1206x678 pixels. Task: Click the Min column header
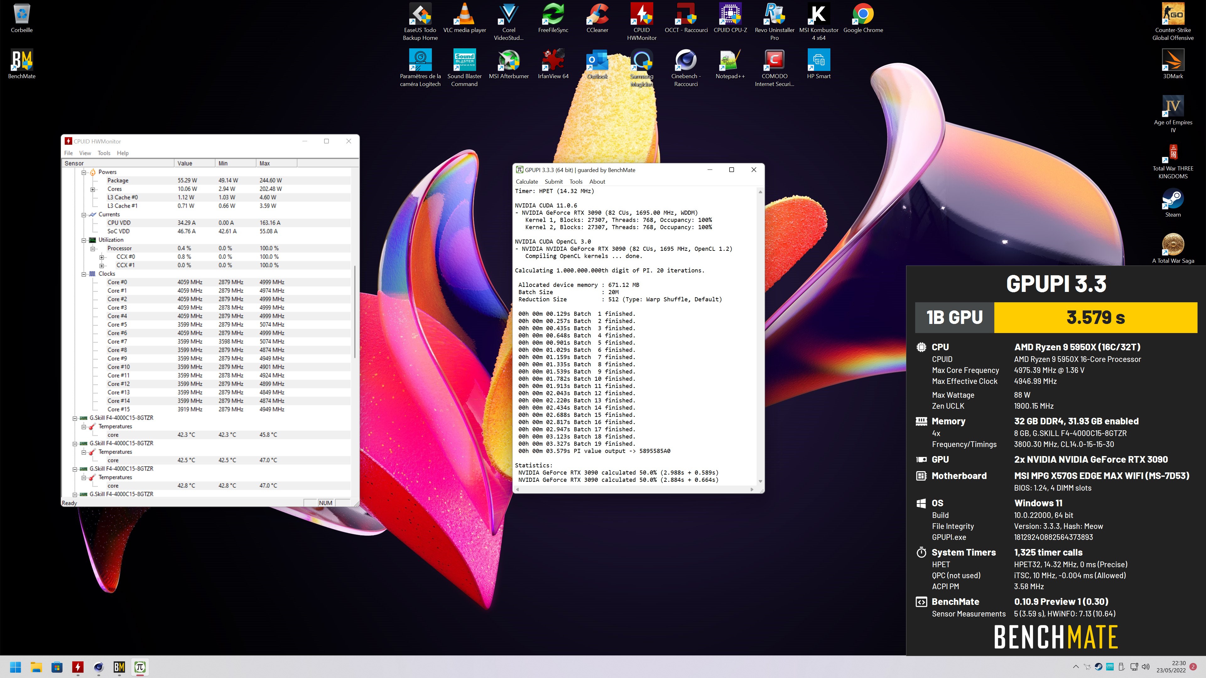coord(236,163)
